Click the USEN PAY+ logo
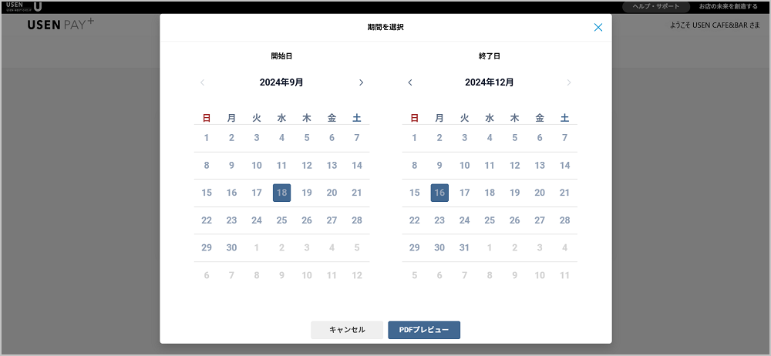The image size is (771, 356). (61, 24)
